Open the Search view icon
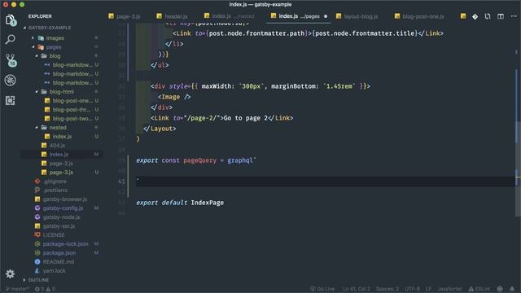Image resolution: width=521 pixels, height=293 pixels. (x=11, y=40)
